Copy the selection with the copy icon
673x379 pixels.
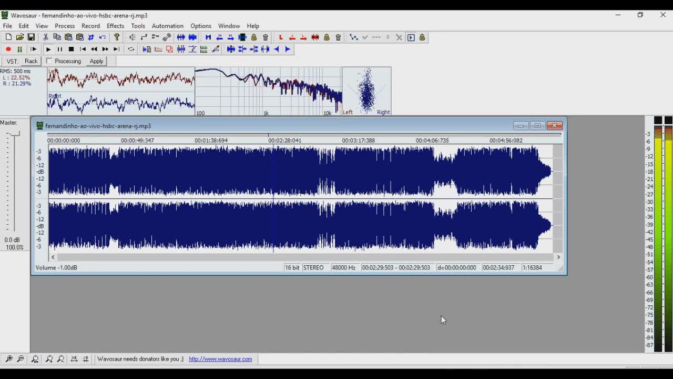click(x=57, y=37)
